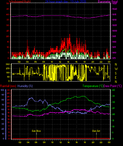The height and width of the screenshot is (146, 123).
Task: Click barometer axis value "995"
Action: (x=114, y=36)
